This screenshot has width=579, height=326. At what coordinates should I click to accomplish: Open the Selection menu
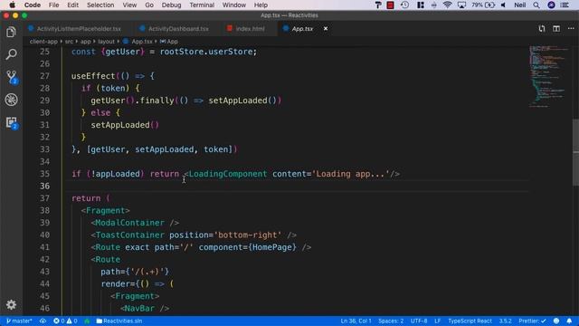100,5
